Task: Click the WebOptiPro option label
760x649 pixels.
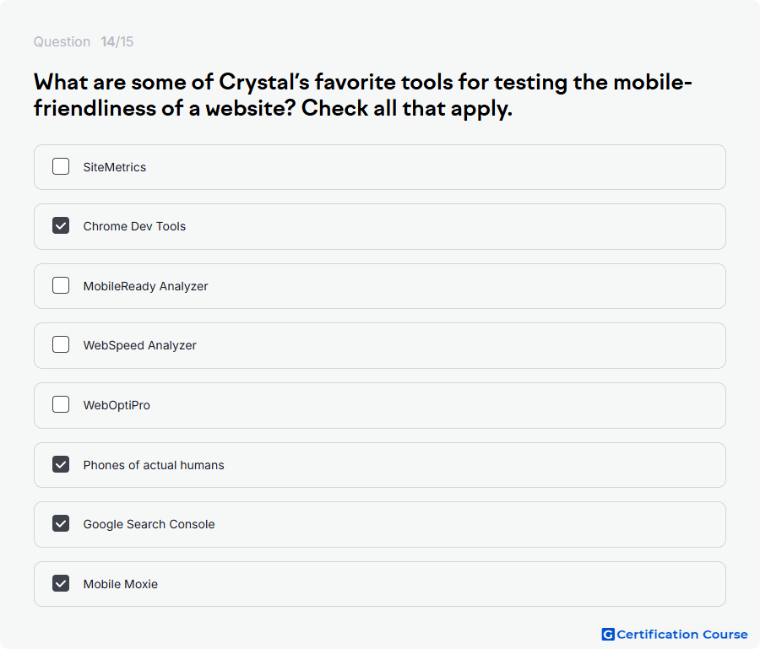Action: 117,405
